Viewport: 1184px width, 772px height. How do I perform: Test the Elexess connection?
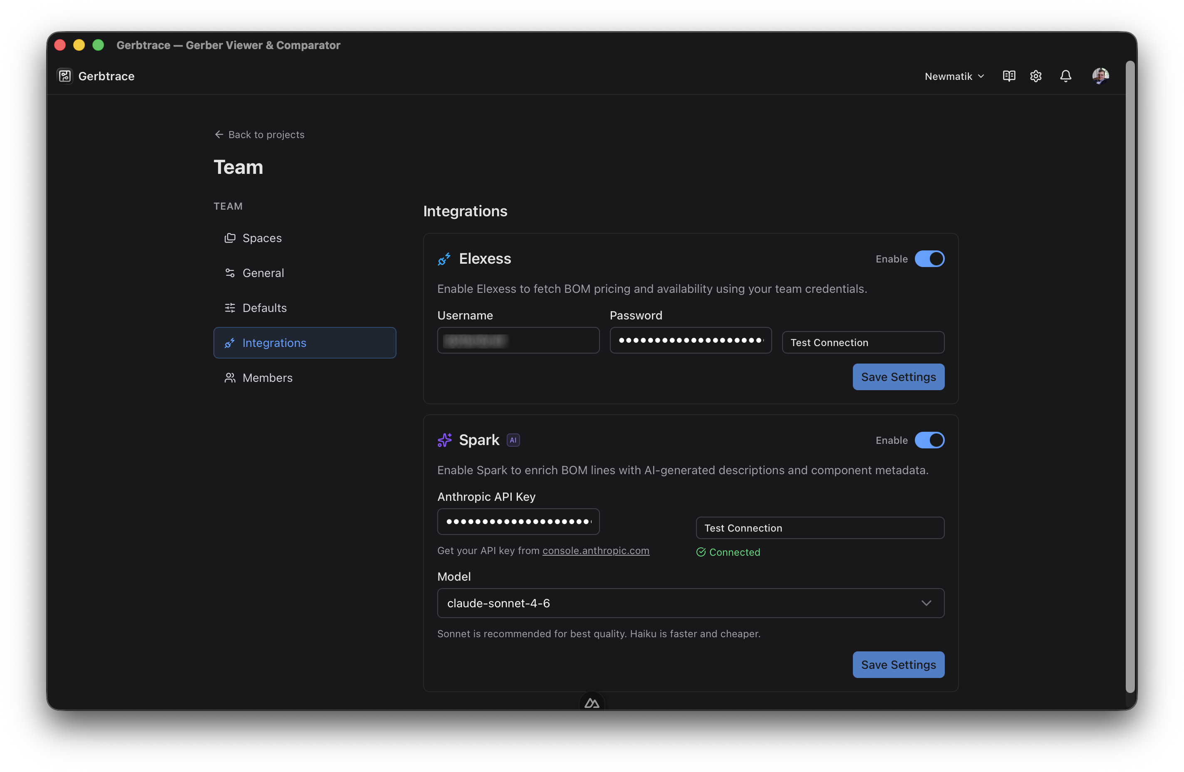click(x=863, y=342)
